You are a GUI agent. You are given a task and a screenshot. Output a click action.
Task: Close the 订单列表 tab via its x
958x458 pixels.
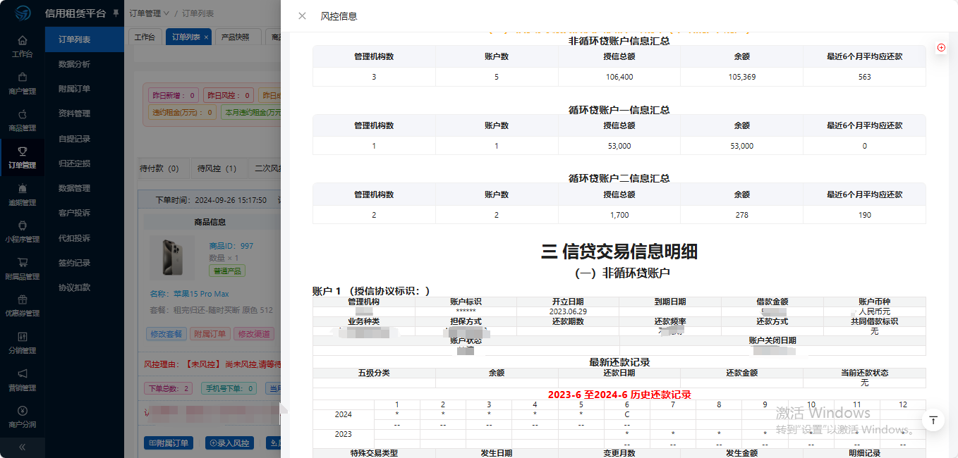pos(206,37)
